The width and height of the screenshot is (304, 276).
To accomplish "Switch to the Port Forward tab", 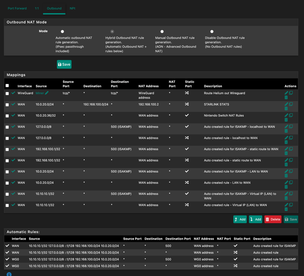I will [x=17, y=8].
